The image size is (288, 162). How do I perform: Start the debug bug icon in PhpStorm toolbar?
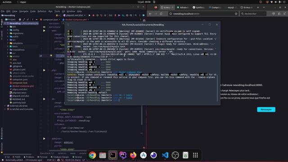[x=93, y=15]
